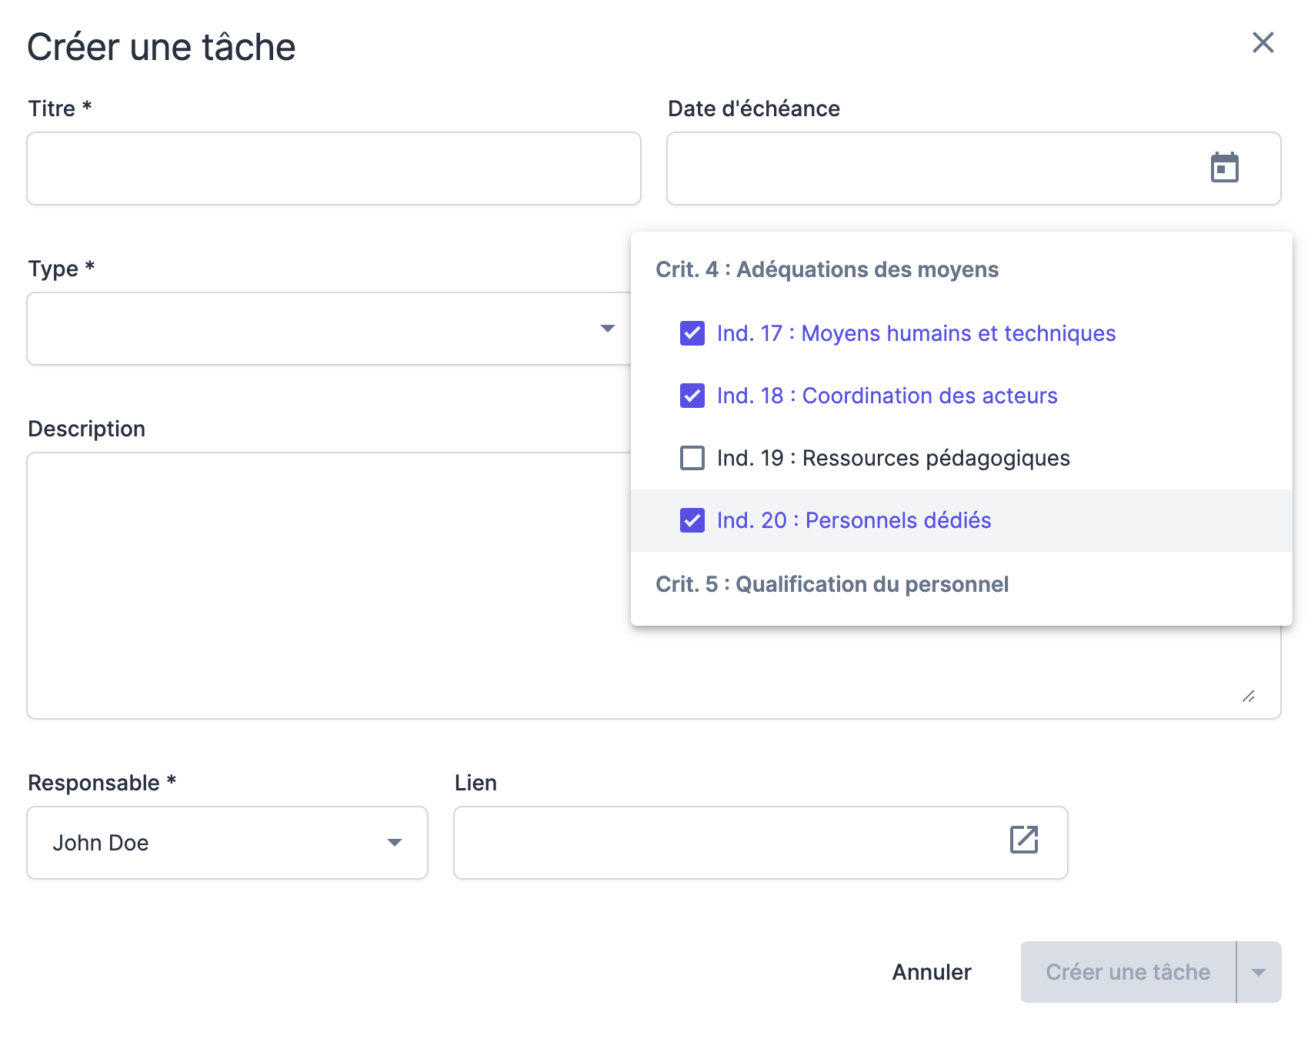Select the Crit. 5 Qualification du personnel header

pyautogui.click(x=831, y=584)
